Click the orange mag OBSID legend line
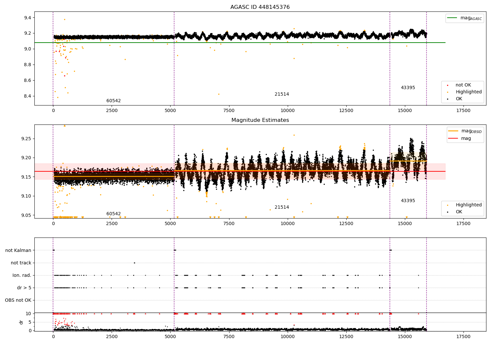491x344 pixels. click(453, 131)
